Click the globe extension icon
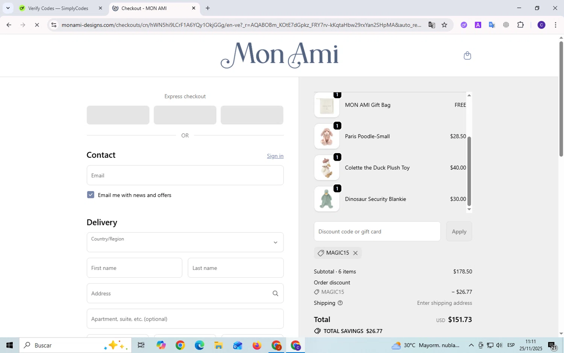The width and height of the screenshot is (564, 353). (x=506, y=25)
